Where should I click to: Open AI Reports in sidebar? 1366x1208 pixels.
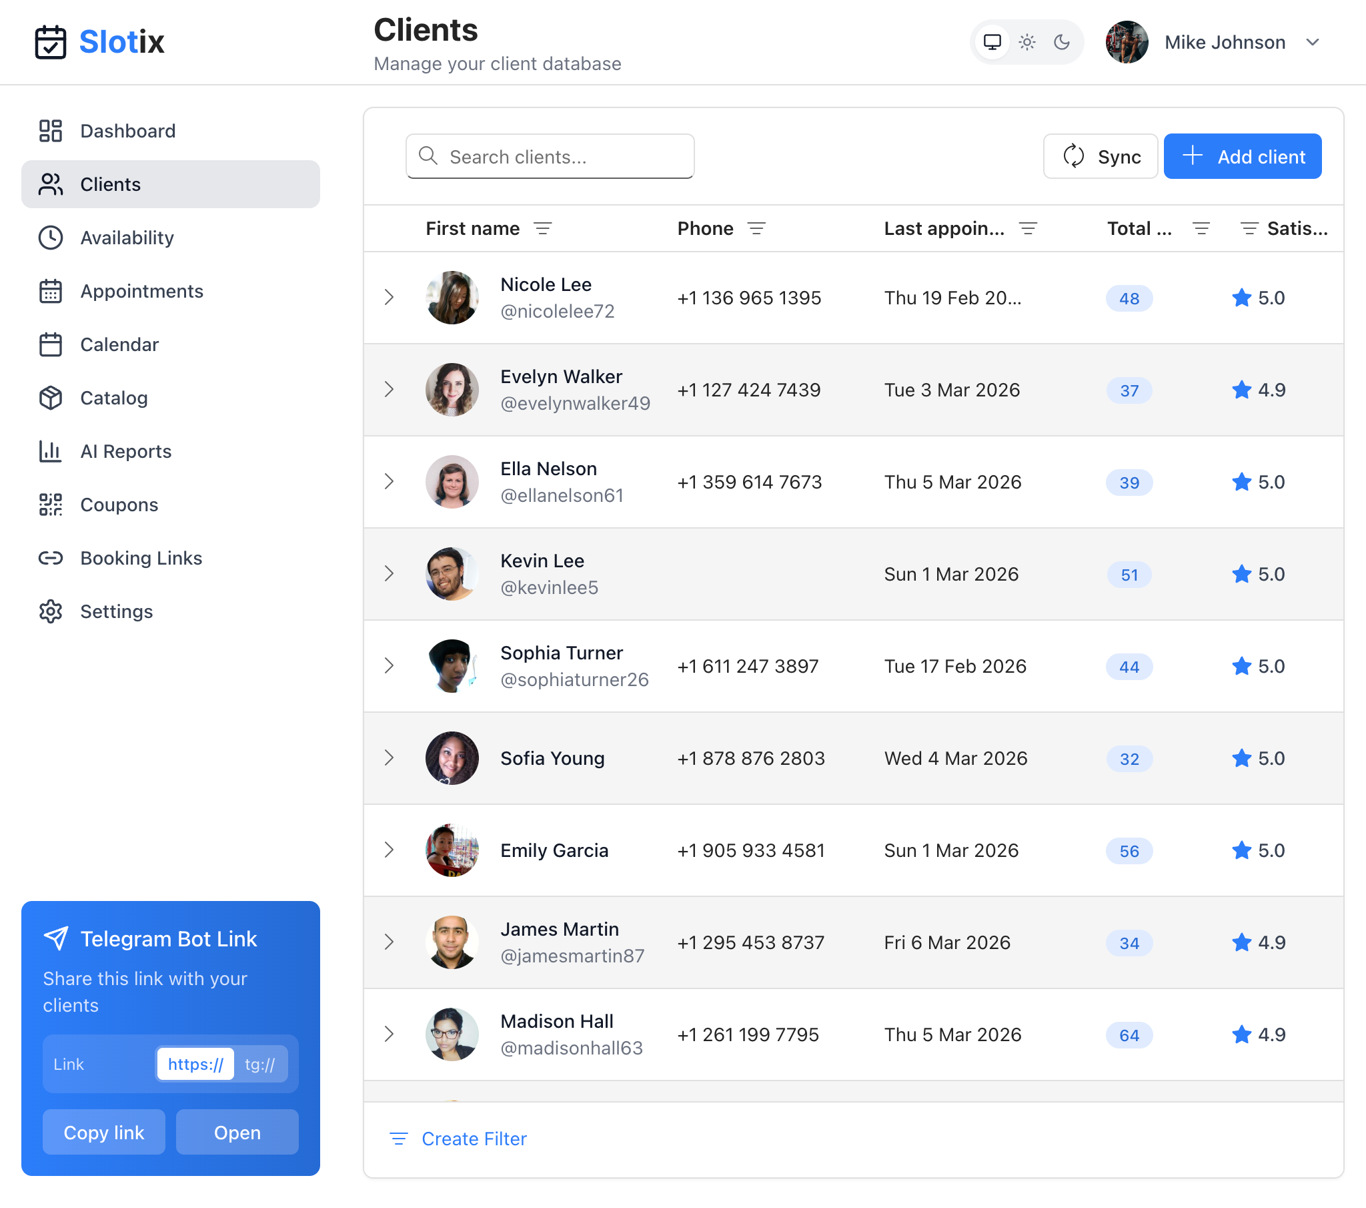coord(125,450)
